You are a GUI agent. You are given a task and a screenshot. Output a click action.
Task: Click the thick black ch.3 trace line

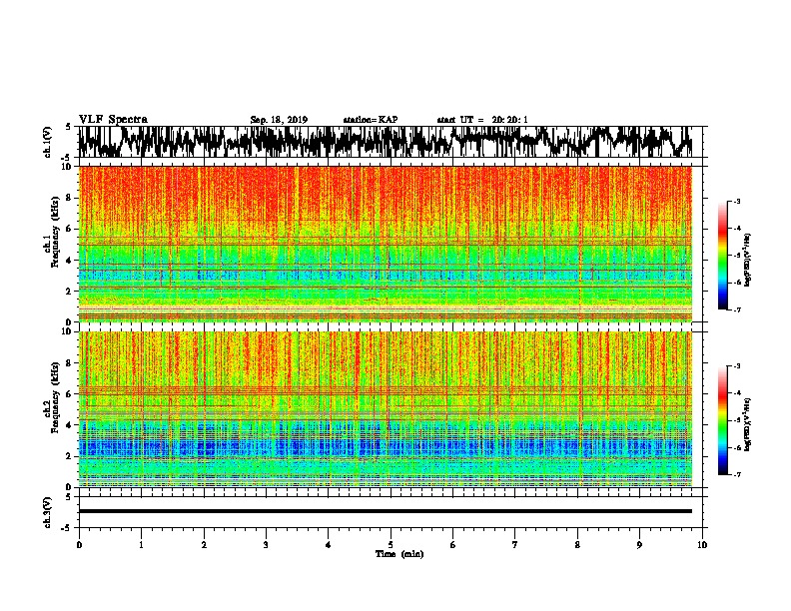(x=386, y=511)
